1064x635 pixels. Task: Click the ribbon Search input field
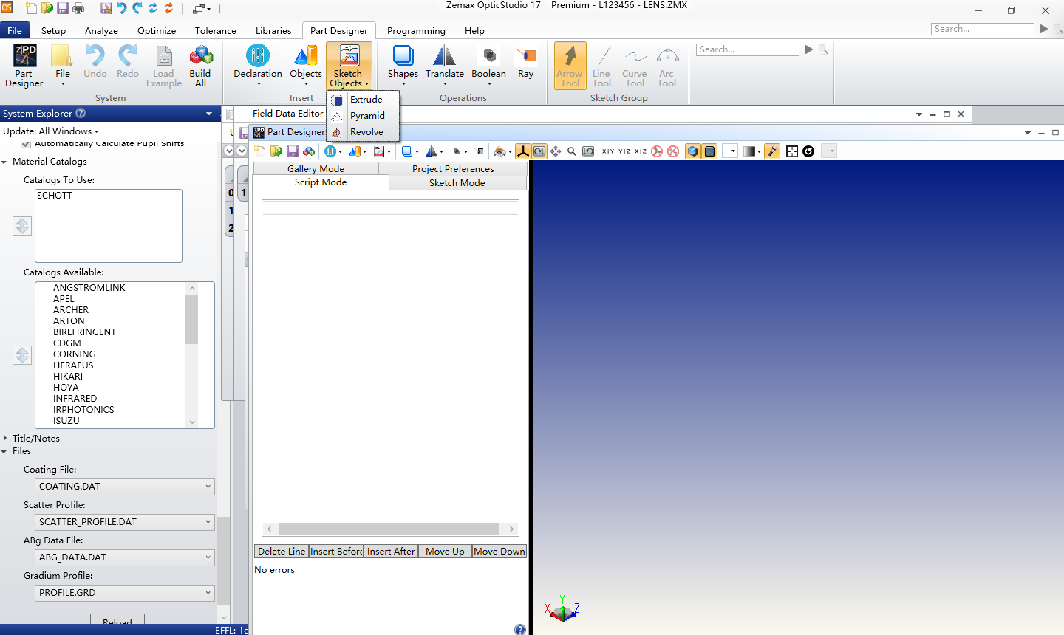click(x=747, y=49)
